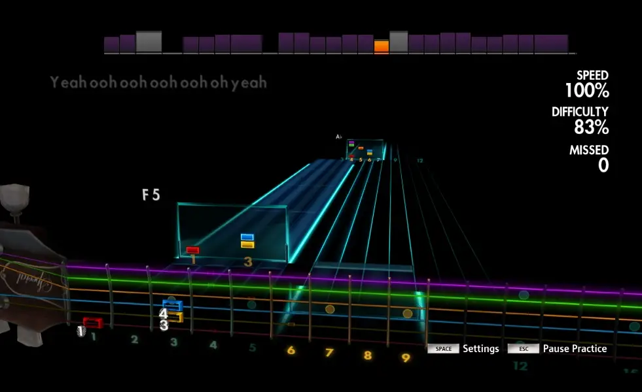Click fret number 12 label on fretboard
Image resolution: width=642 pixels, height=392 pixels.
[x=520, y=366]
